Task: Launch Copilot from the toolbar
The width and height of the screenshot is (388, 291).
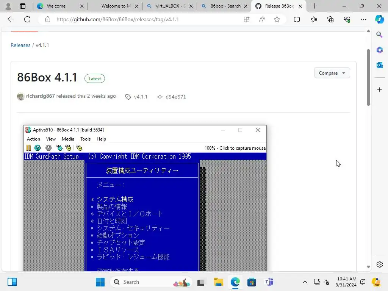Action: click(379, 19)
